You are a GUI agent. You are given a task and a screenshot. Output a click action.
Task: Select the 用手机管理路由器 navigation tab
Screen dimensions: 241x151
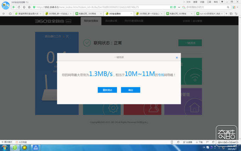tap(134, 21)
